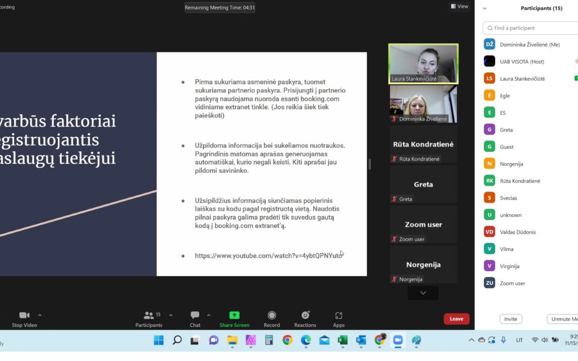Open the Chat panel
Viewport: 578px width, 361px height.
195,316
